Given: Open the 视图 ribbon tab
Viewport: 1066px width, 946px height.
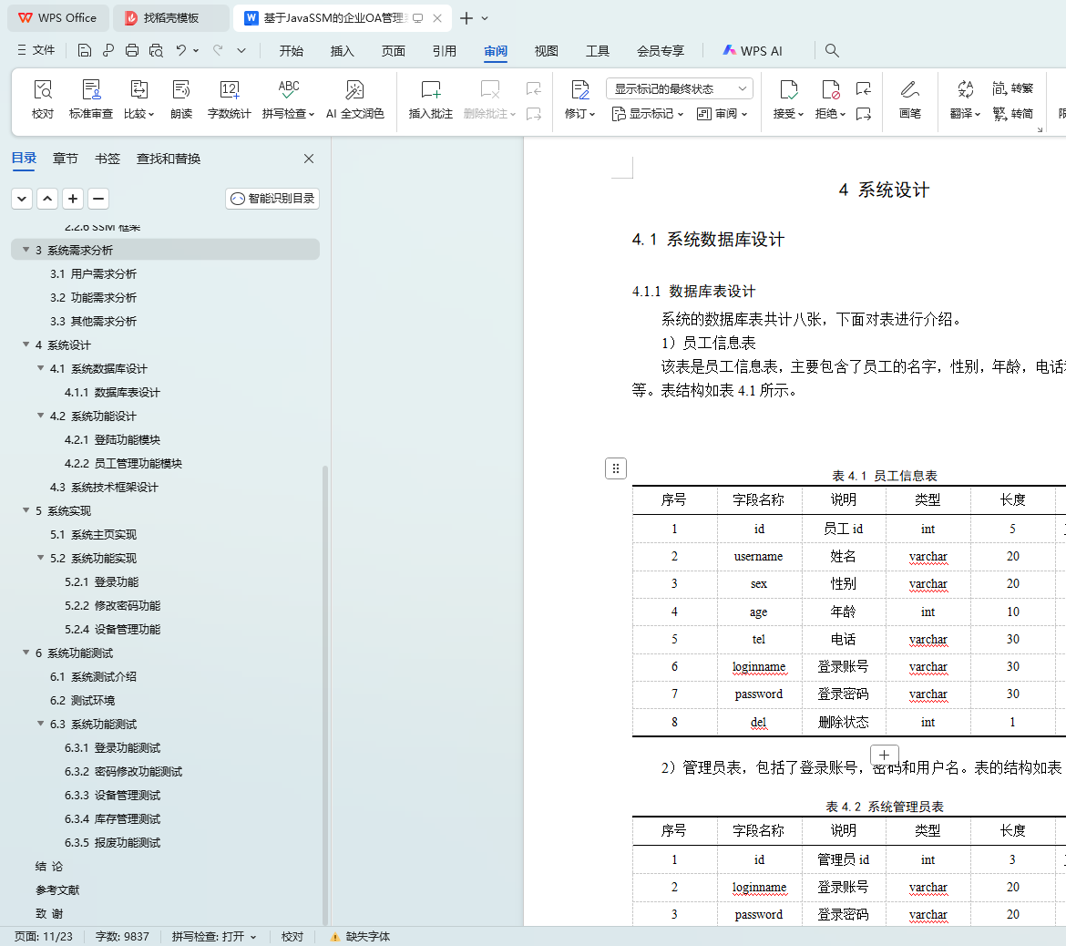Looking at the screenshot, I should click(546, 51).
